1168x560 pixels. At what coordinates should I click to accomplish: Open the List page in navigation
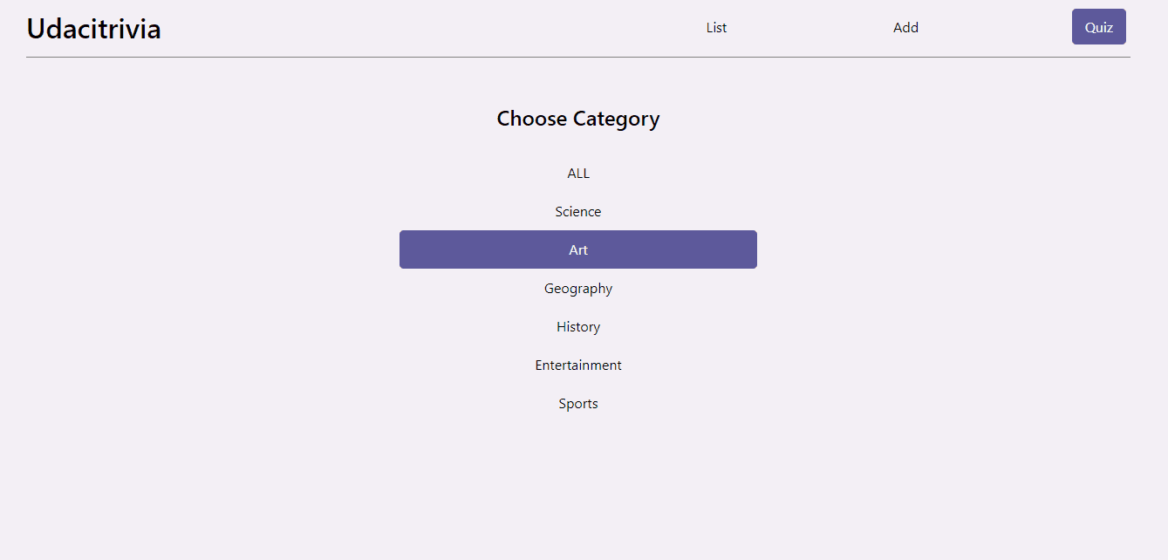[x=716, y=28]
